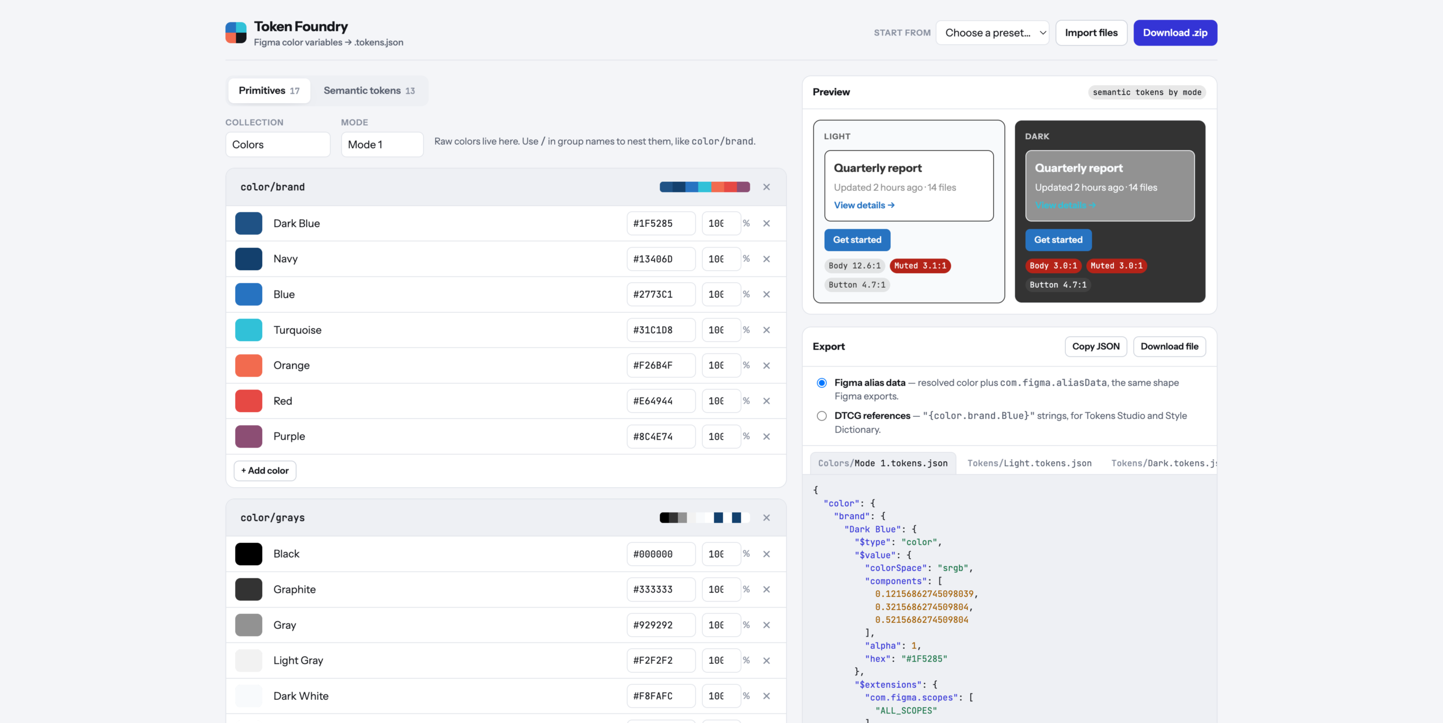
Task: Open the Dark Blue color swatch
Action: coord(249,224)
